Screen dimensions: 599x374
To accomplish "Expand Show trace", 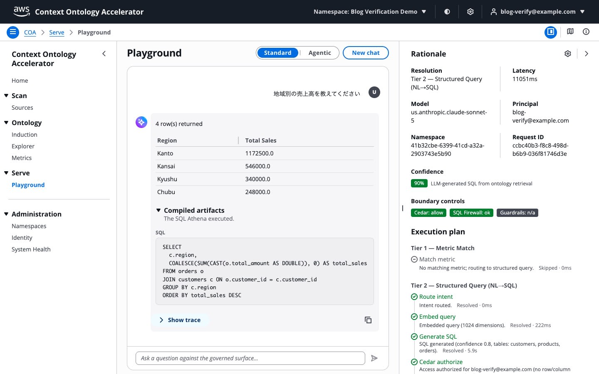I will coord(180,320).
